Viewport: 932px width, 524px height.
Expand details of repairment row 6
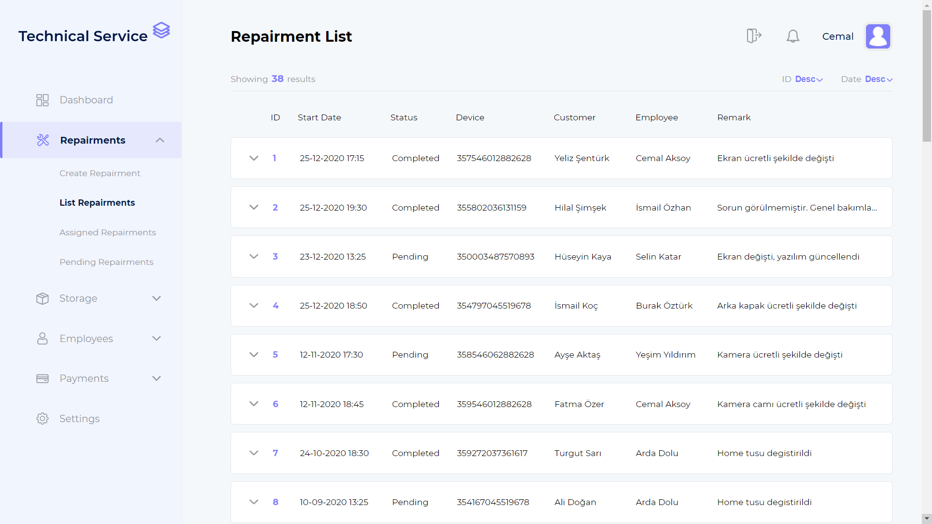(254, 404)
